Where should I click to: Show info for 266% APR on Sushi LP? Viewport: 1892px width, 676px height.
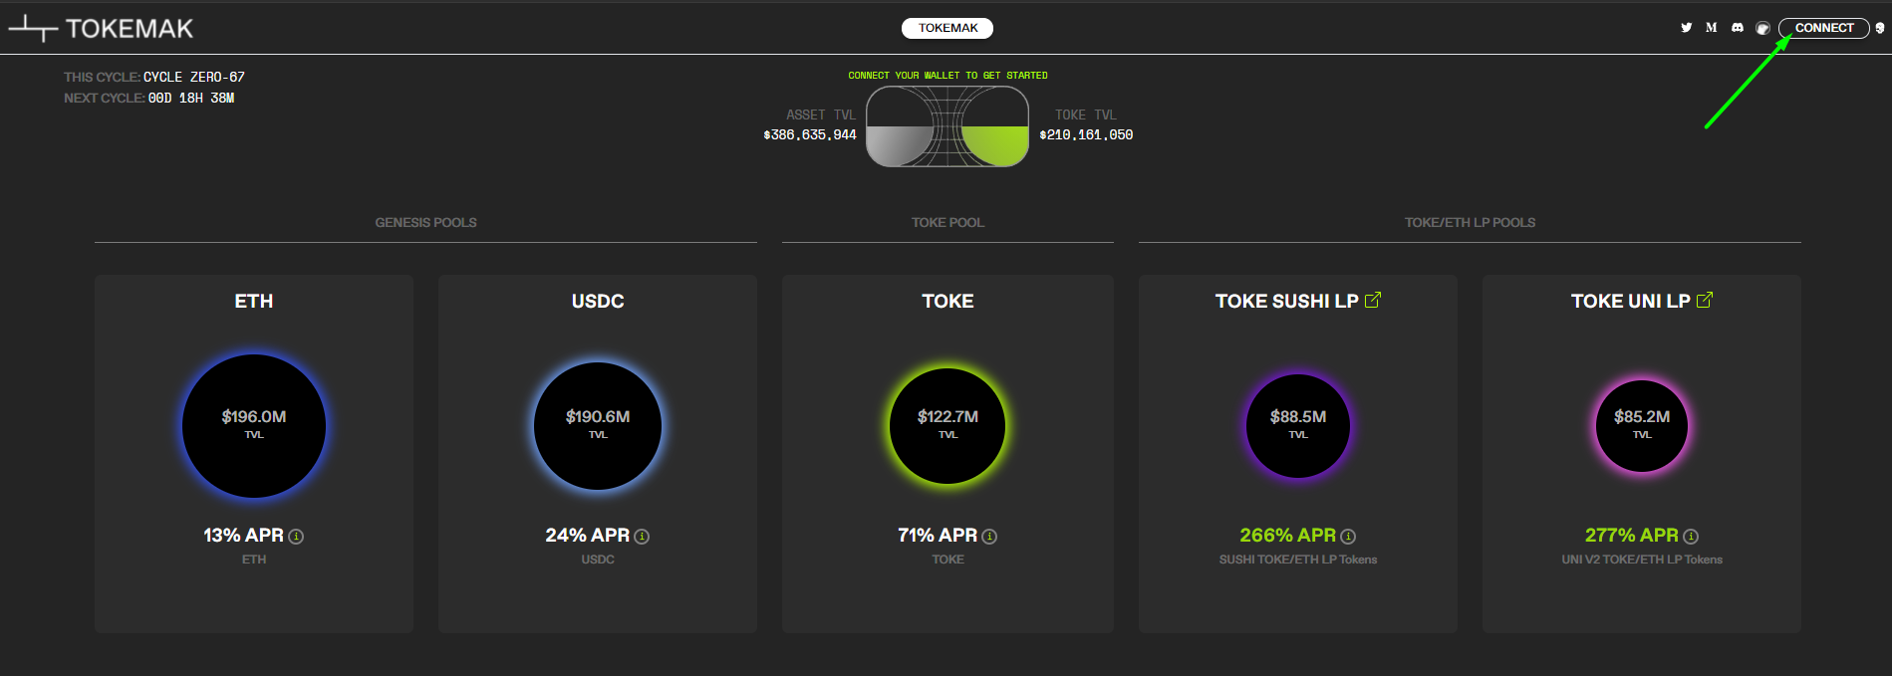click(x=1348, y=537)
